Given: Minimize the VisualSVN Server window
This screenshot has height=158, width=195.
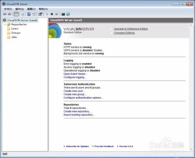Looking at the screenshot, I should pyautogui.click(x=175, y=4).
